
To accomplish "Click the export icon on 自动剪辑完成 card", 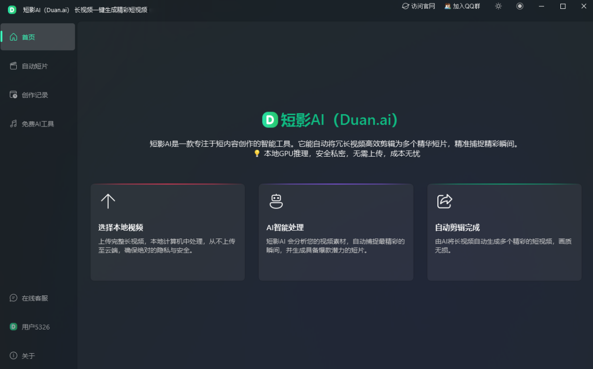I will point(444,201).
